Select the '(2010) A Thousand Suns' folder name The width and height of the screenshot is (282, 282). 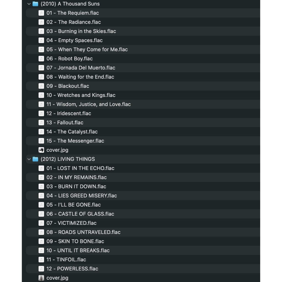pos(70,4)
